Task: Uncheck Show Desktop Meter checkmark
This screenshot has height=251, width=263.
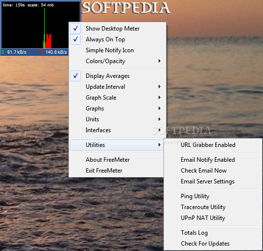Action: click(75, 29)
